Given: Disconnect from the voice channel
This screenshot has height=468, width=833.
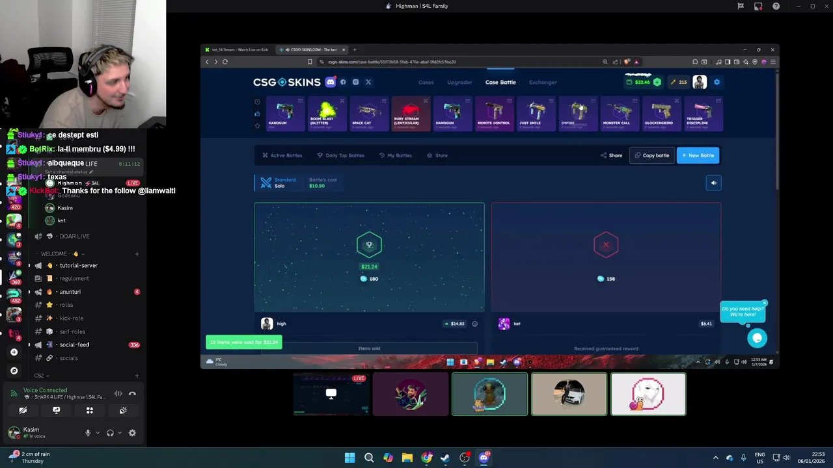Looking at the screenshot, I should coord(132,393).
